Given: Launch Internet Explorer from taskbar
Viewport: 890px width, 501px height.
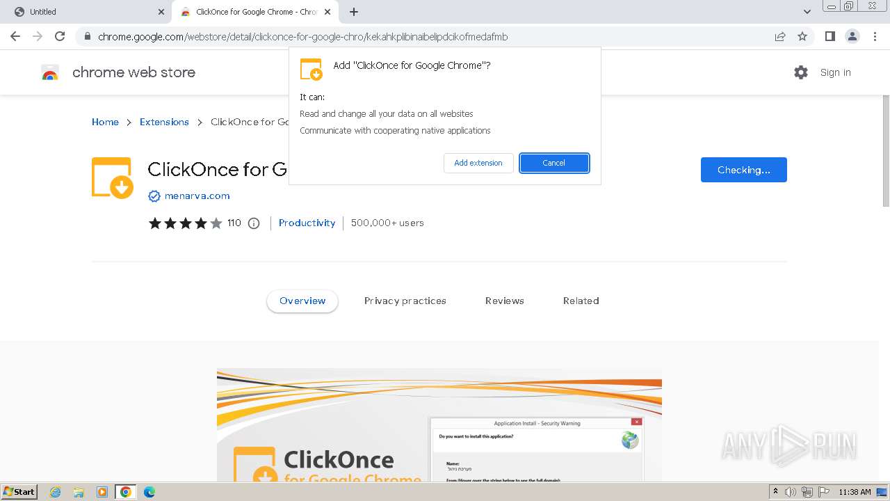Looking at the screenshot, I should (55, 492).
